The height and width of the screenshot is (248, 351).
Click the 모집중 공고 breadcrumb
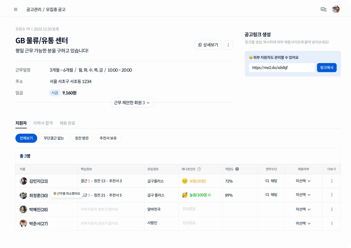(56, 9)
